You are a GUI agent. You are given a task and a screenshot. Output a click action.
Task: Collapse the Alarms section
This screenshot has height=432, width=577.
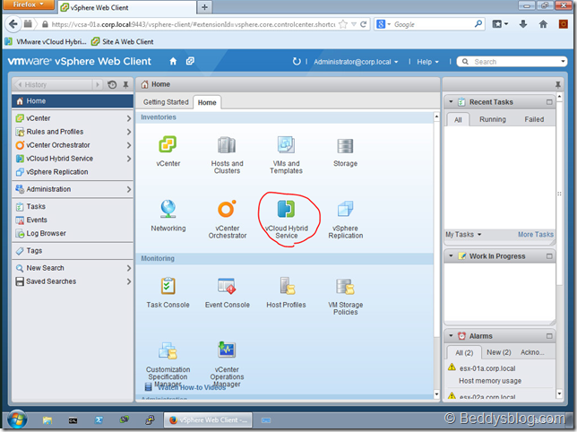click(451, 335)
